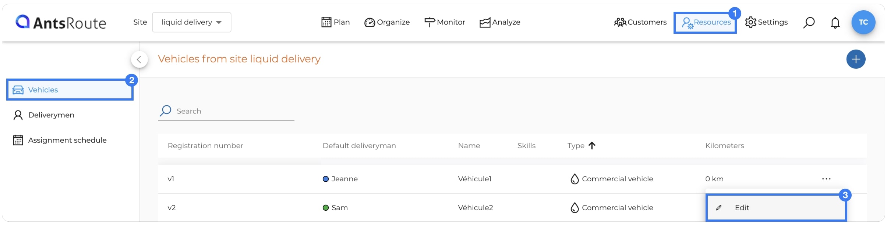Screen dimensions: 887x225
Task: Open the Monitor menu
Action: pos(445,22)
